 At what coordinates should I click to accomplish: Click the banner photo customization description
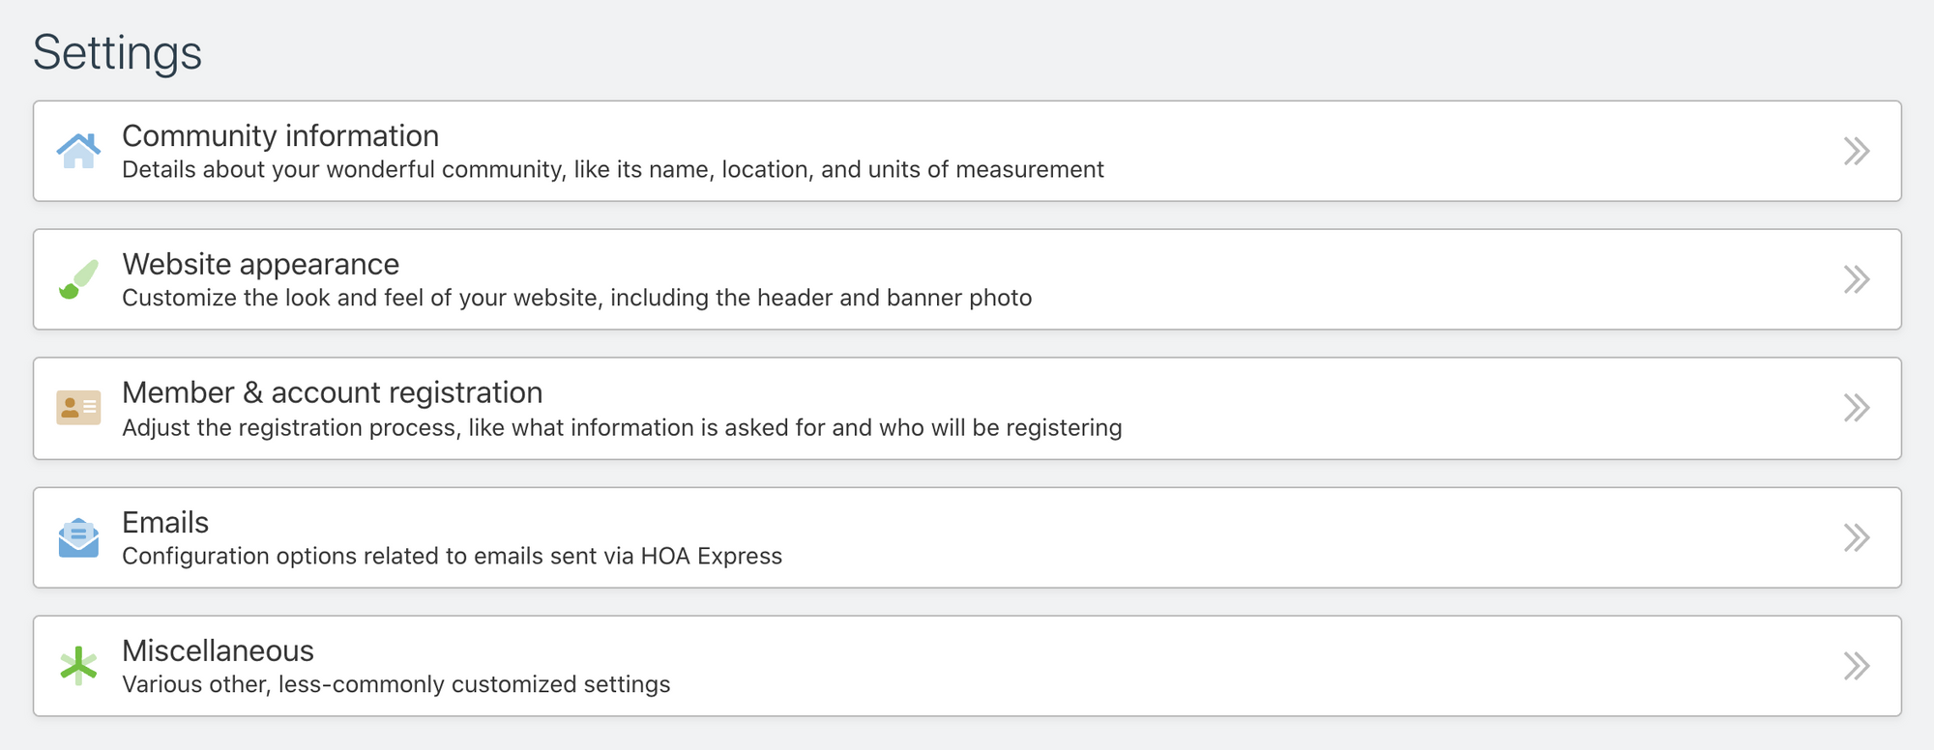point(577,298)
